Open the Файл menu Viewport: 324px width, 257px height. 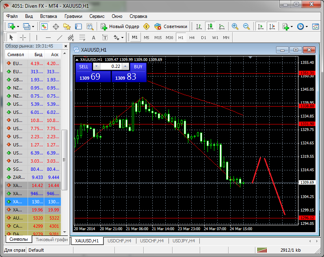tap(12, 16)
